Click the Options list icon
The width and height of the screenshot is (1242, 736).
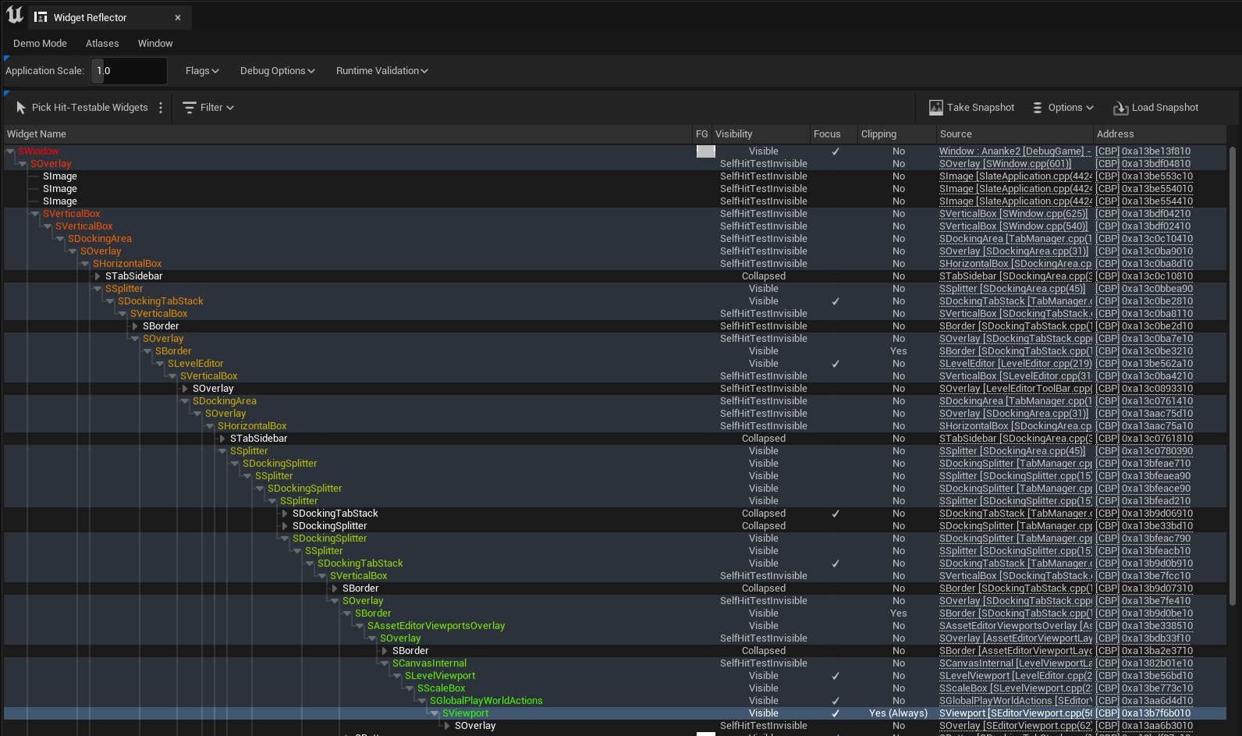pos(1038,108)
